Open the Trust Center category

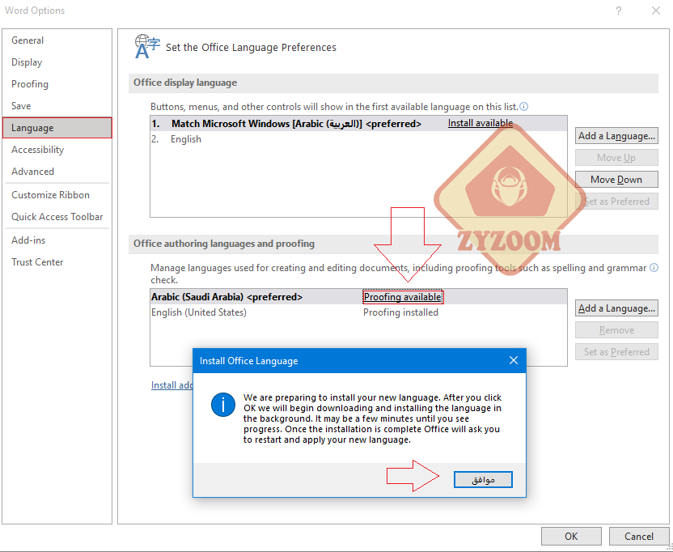[57, 262]
